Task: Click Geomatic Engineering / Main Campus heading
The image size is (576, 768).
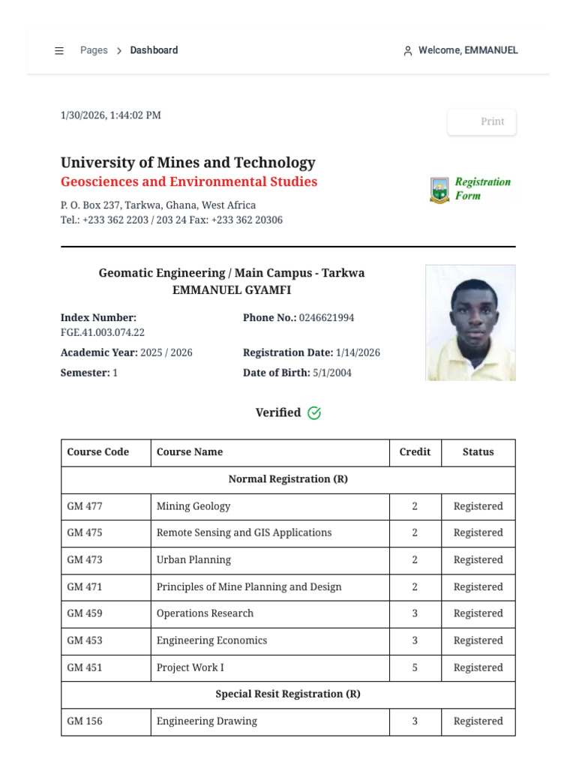Action: [x=232, y=273]
